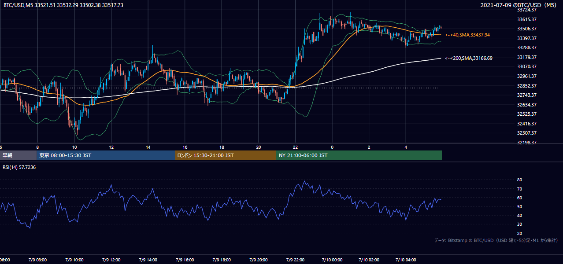The image size is (563, 264).
Task: Click the RSI(14) 57.7236 indicator label
Action: pyautogui.click(x=19, y=167)
